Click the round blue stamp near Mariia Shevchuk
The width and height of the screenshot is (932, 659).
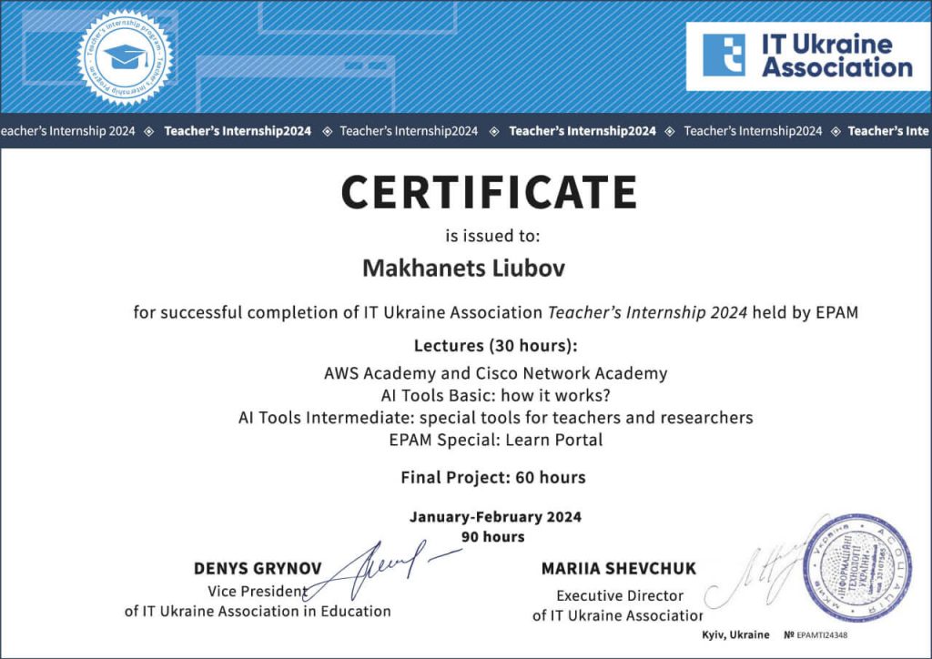pos(857,568)
